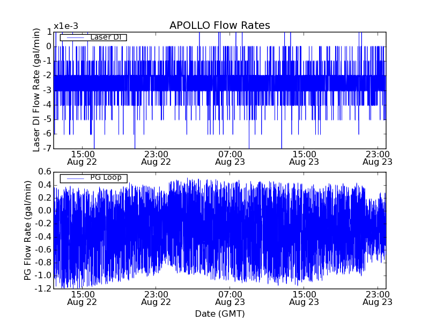Click the 23:00 Aug 22 tick under Laser DI plot

[156, 157]
